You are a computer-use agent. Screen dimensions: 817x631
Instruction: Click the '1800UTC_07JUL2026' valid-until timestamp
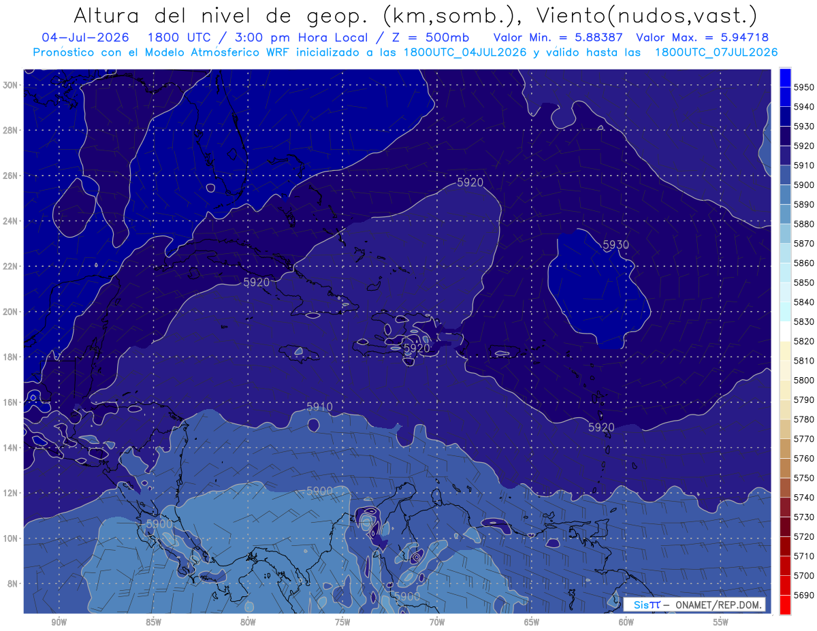(x=716, y=52)
